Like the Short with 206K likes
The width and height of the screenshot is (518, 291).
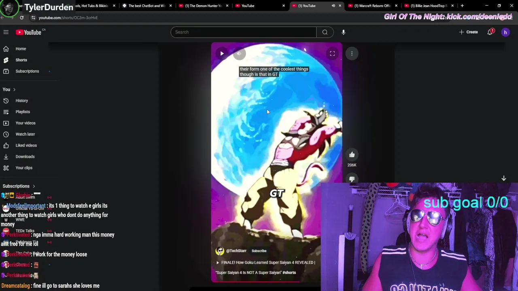[x=352, y=154]
